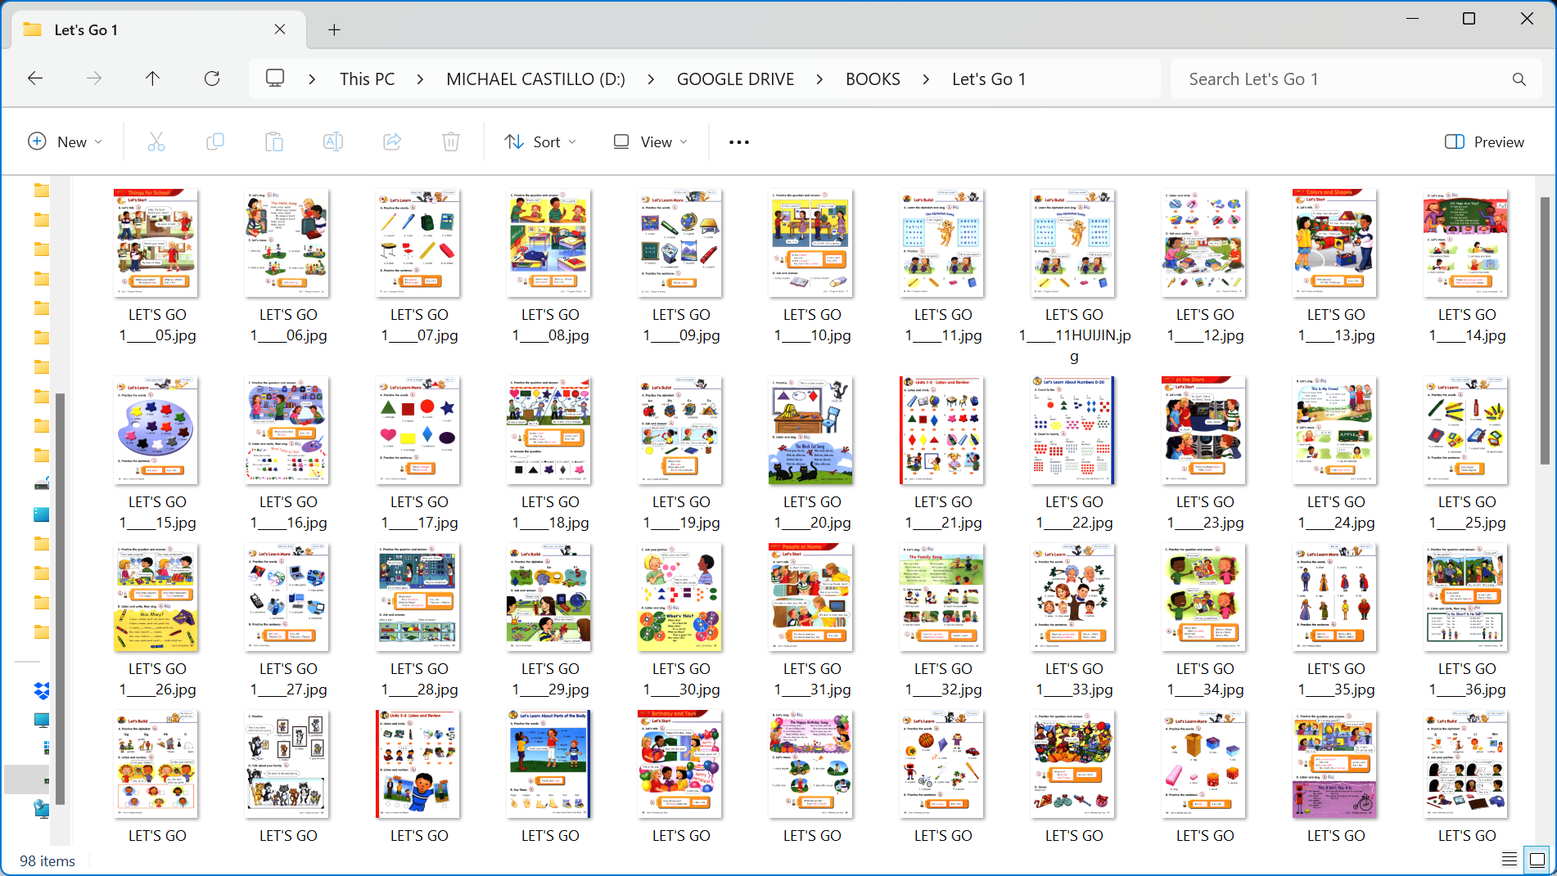
Task: Open the New dropdown menu
Action: (x=65, y=142)
